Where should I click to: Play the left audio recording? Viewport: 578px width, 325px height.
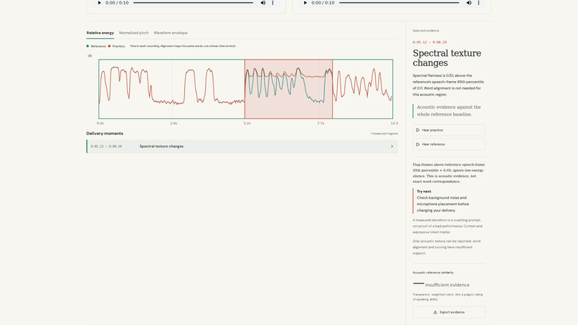tap(99, 3)
